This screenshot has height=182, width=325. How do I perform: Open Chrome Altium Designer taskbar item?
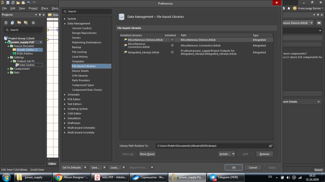click(x=72, y=177)
